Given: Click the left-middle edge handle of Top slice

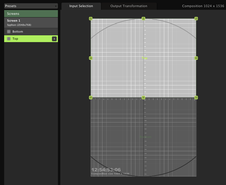Looking at the screenshot, I should [91, 58].
